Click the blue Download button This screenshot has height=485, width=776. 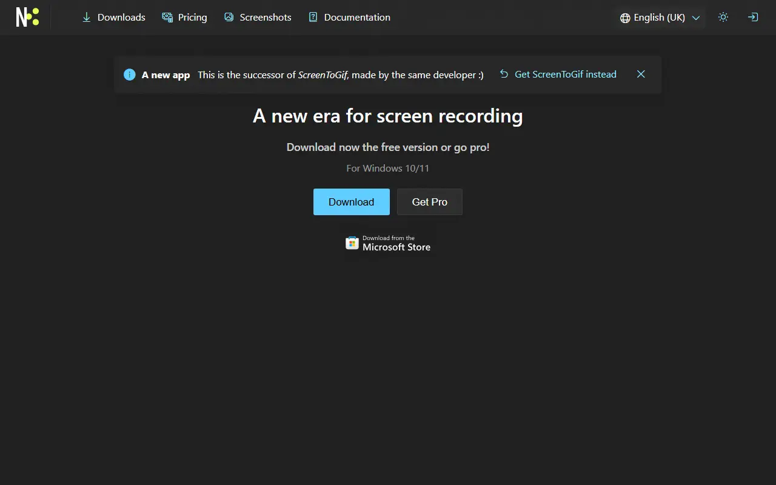[352, 202]
